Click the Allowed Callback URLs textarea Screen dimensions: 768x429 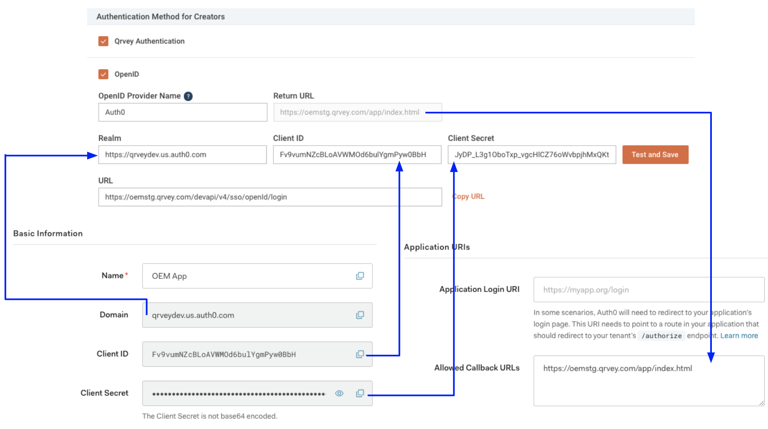pyautogui.click(x=649, y=381)
